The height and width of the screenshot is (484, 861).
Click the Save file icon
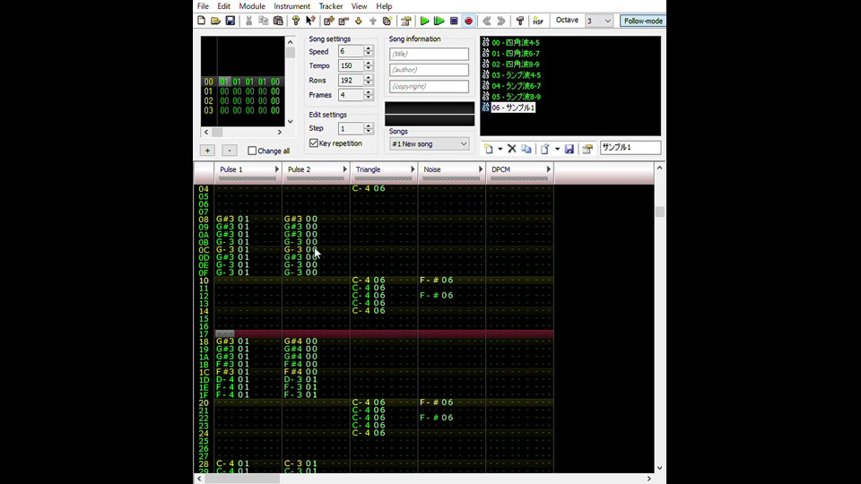(230, 21)
